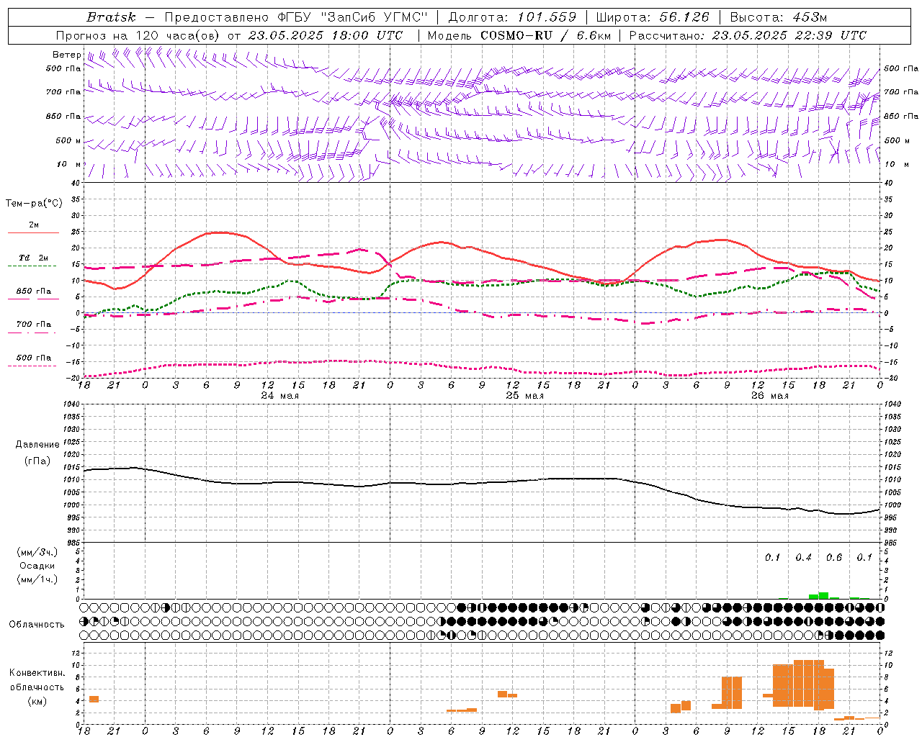Click the Конвективн. облачность label
The height and width of the screenshot is (737, 922).
point(37,680)
